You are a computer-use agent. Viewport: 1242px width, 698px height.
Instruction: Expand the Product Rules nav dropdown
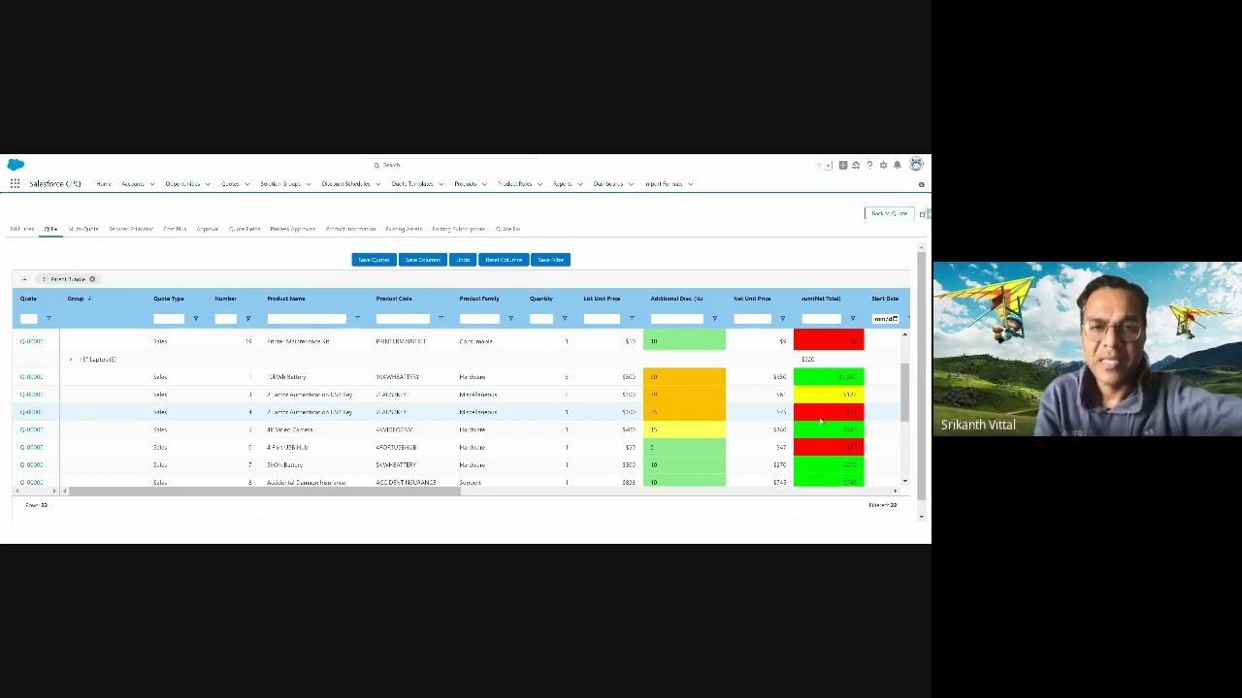point(539,184)
